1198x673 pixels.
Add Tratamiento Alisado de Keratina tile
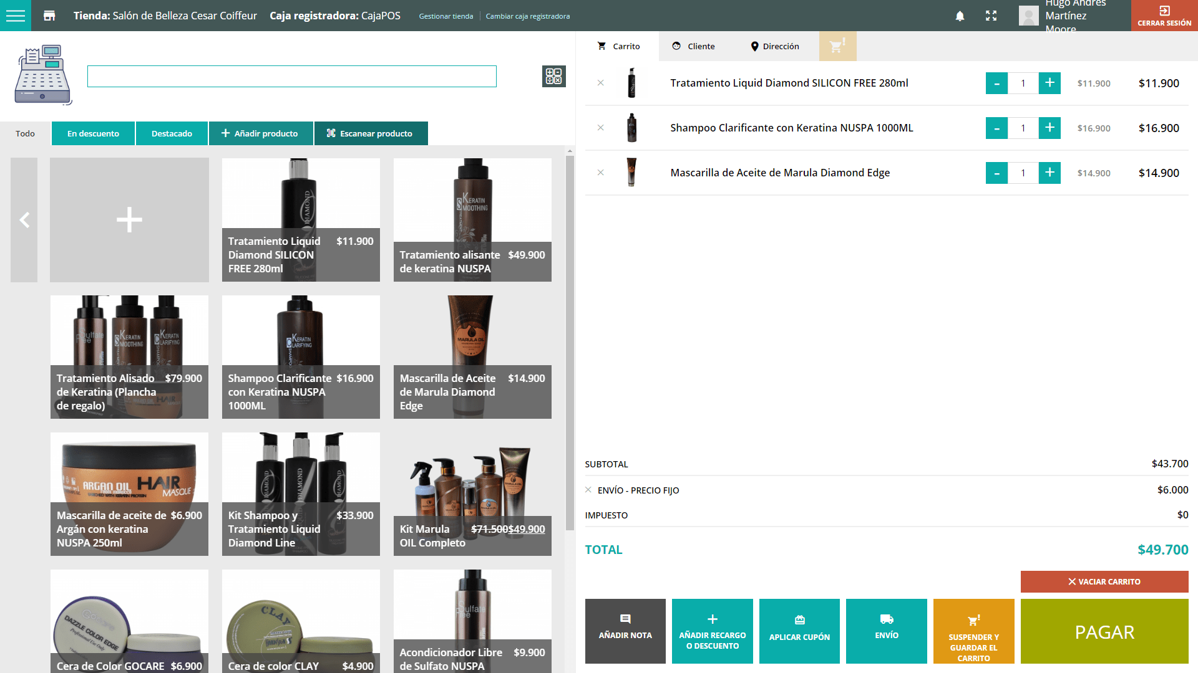pyautogui.click(x=129, y=357)
